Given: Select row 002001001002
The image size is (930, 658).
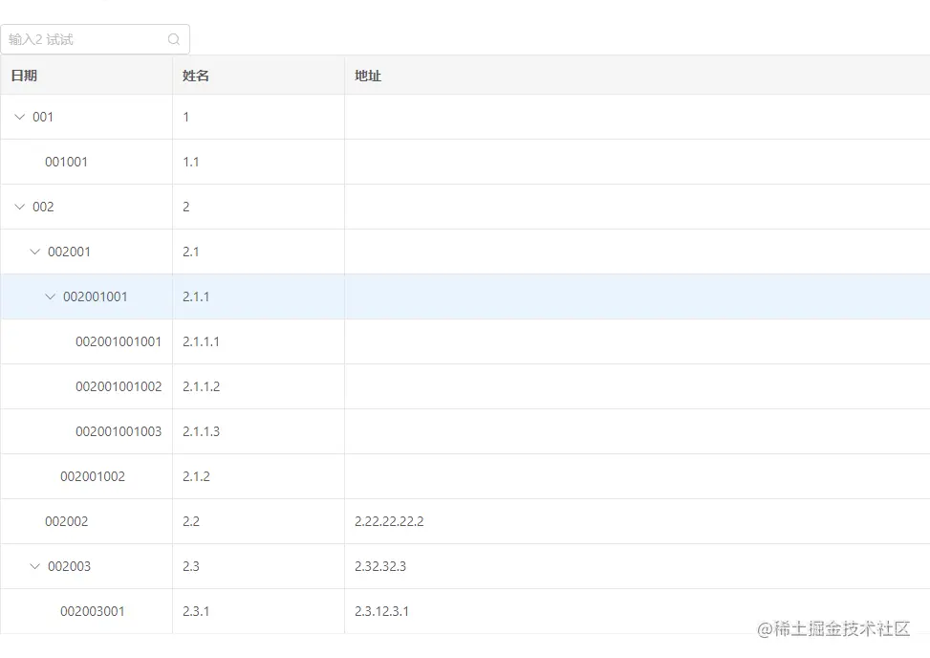Looking at the screenshot, I should 118,386.
